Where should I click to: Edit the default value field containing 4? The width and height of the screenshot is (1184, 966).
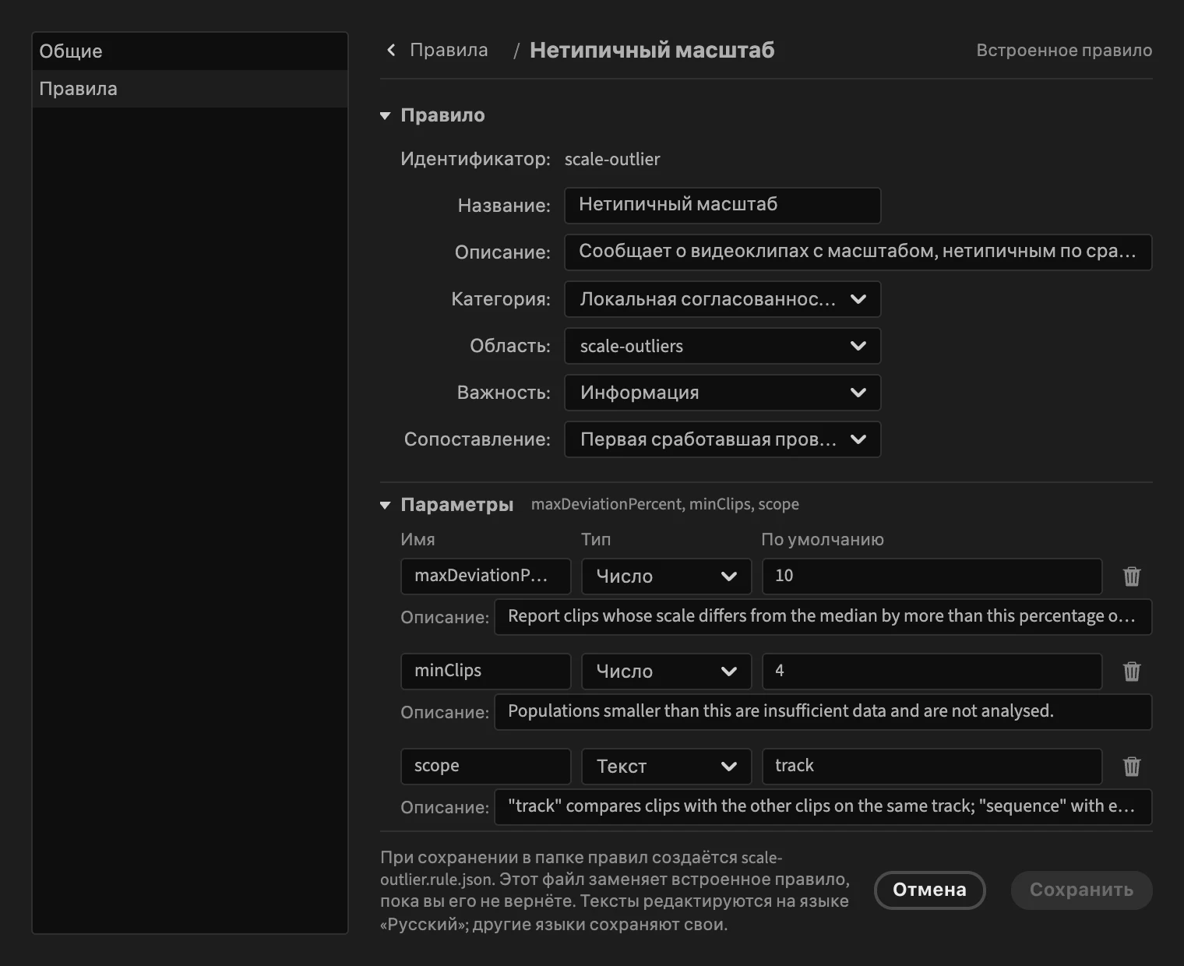tap(932, 672)
